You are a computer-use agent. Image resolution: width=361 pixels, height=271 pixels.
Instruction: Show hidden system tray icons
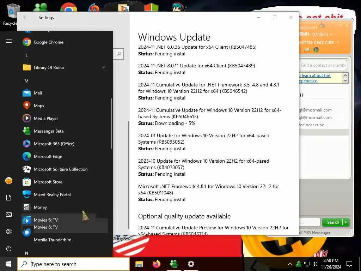[x=290, y=264]
